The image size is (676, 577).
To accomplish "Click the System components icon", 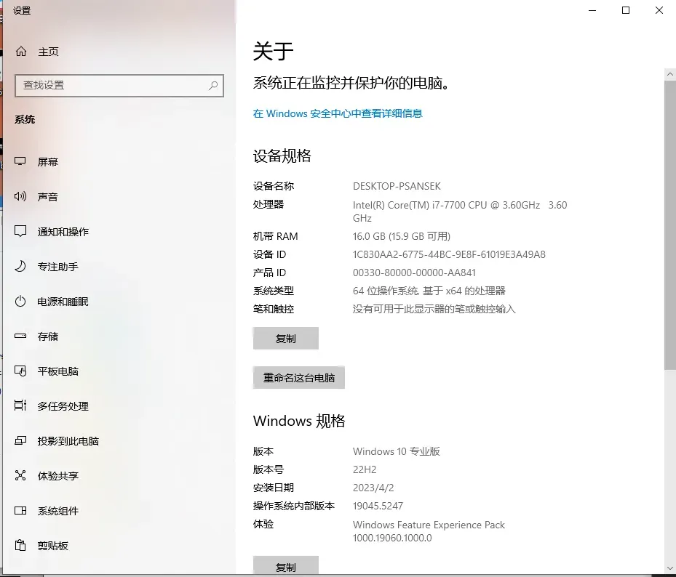I will tap(20, 510).
